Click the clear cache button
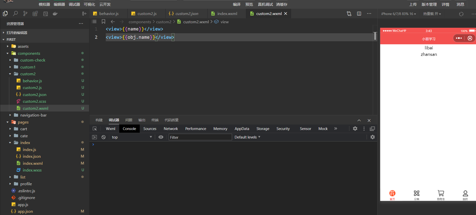The width and height of the screenshot is (476, 215). [x=281, y=4]
